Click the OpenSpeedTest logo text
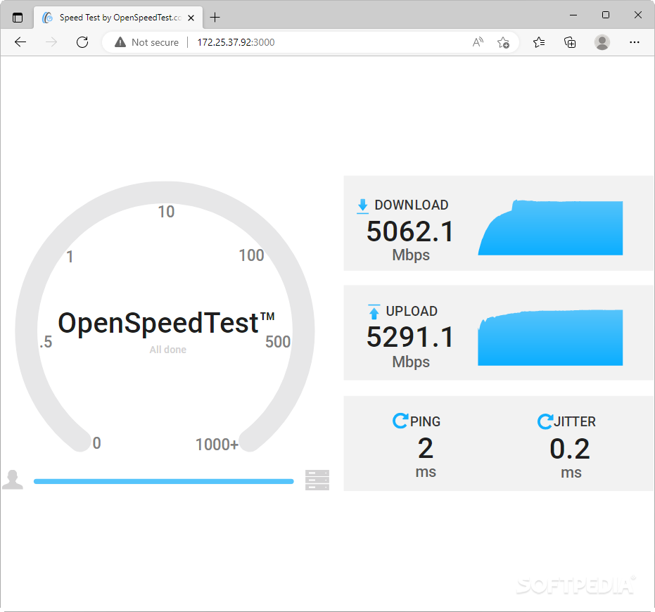655x612 pixels. pyautogui.click(x=166, y=324)
